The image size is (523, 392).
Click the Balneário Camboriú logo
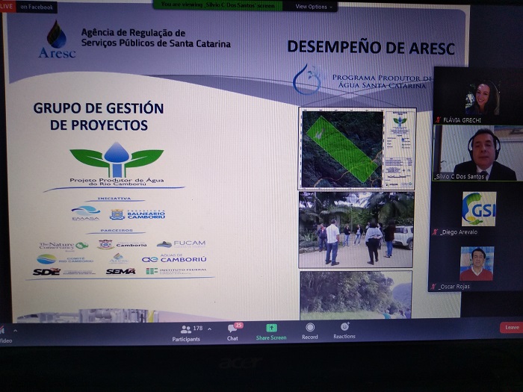[x=137, y=215]
